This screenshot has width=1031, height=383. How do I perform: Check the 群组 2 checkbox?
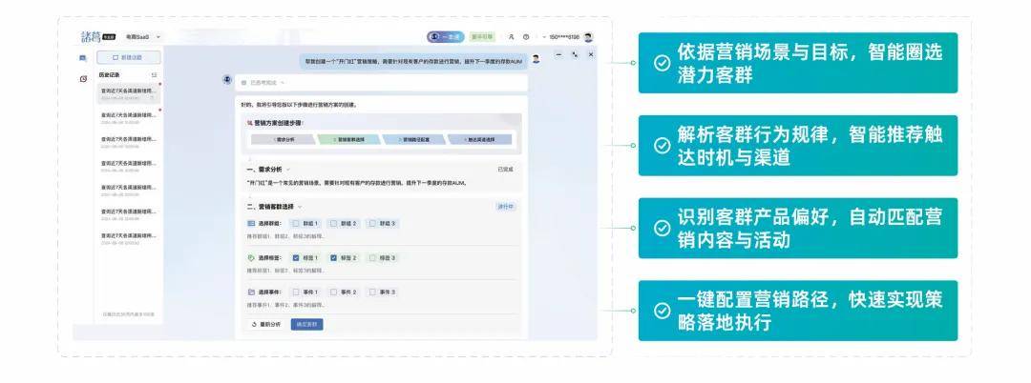click(x=333, y=223)
